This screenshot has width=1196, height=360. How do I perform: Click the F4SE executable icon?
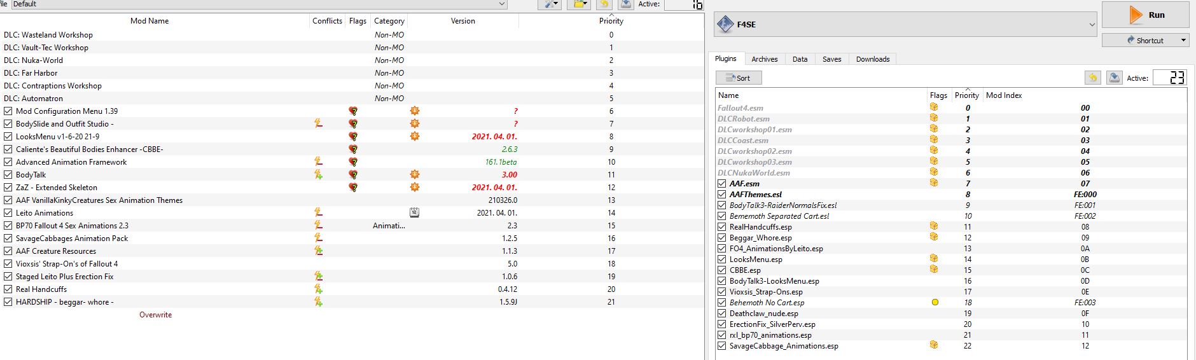(725, 25)
